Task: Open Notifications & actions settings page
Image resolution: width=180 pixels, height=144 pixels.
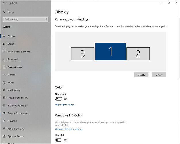Action: click(x=19, y=52)
